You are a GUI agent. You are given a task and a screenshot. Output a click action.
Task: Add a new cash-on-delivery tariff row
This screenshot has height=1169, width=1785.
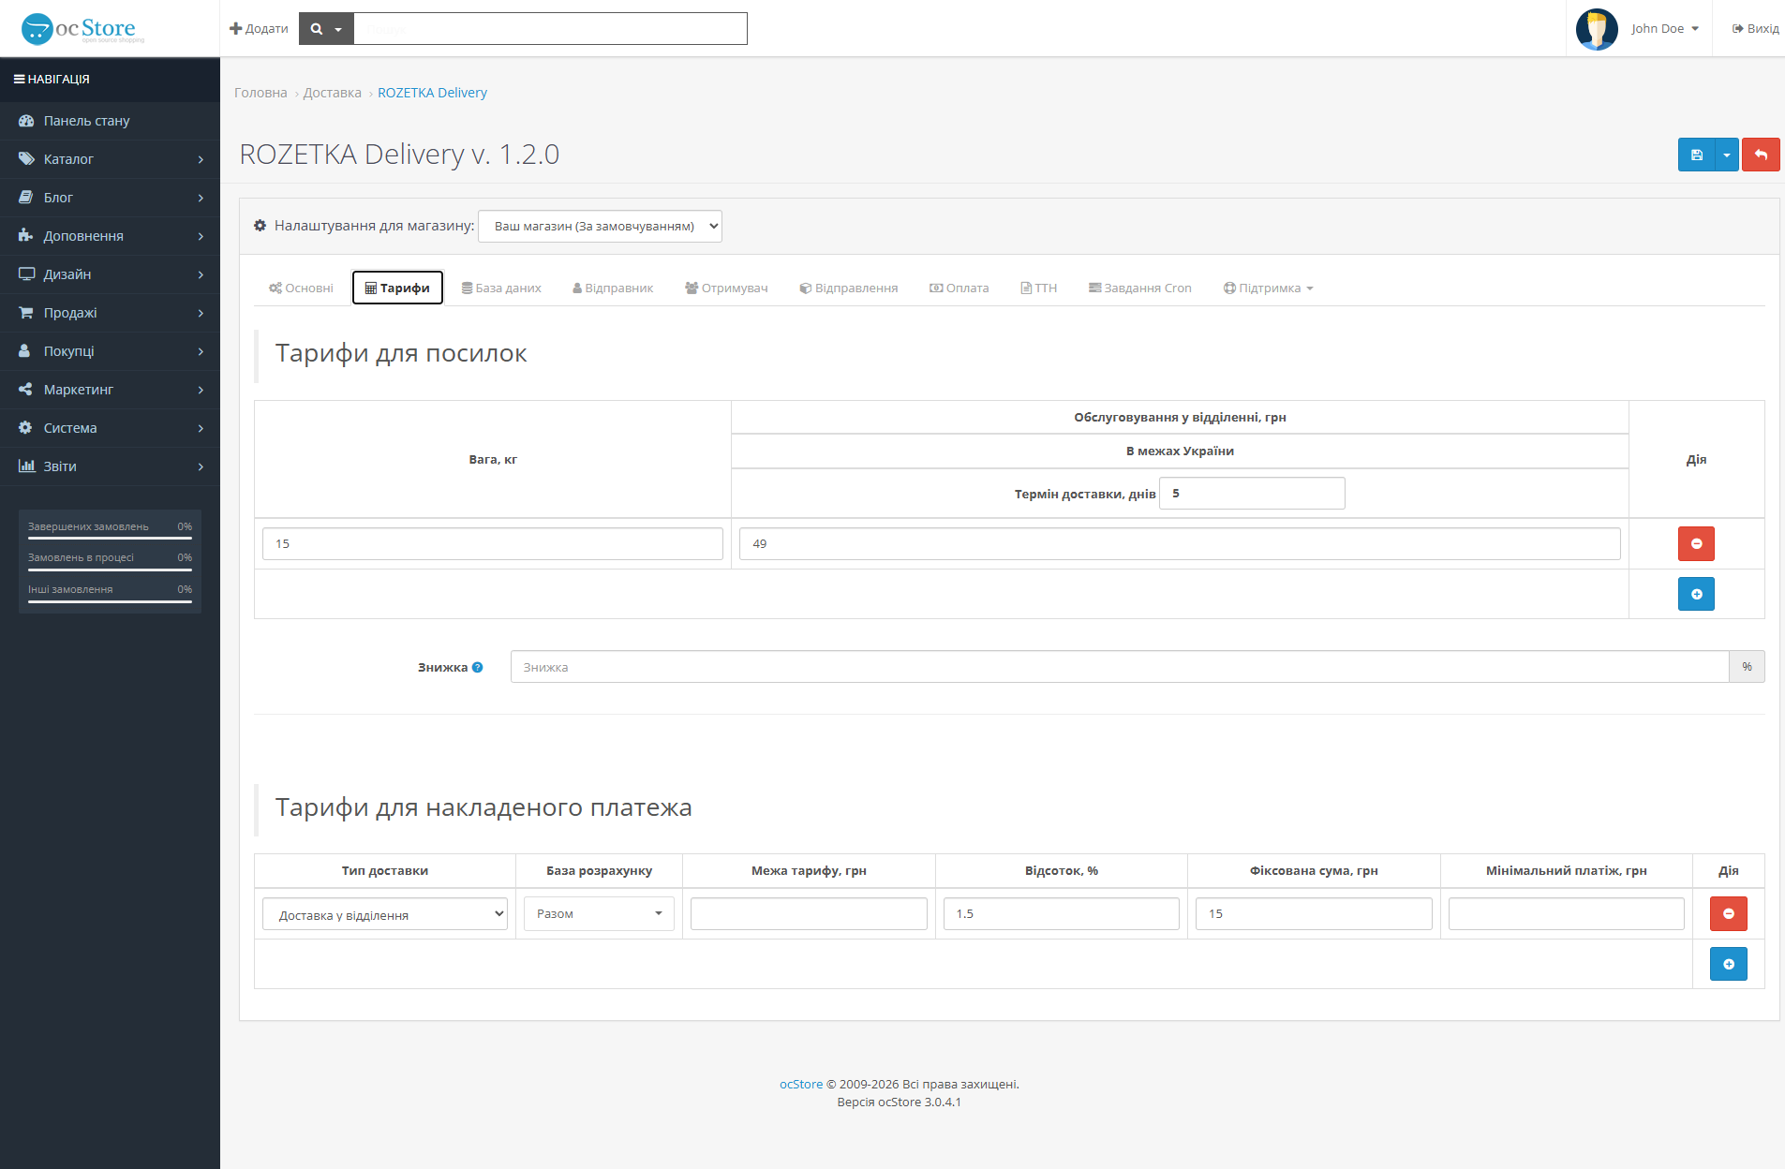(1728, 964)
